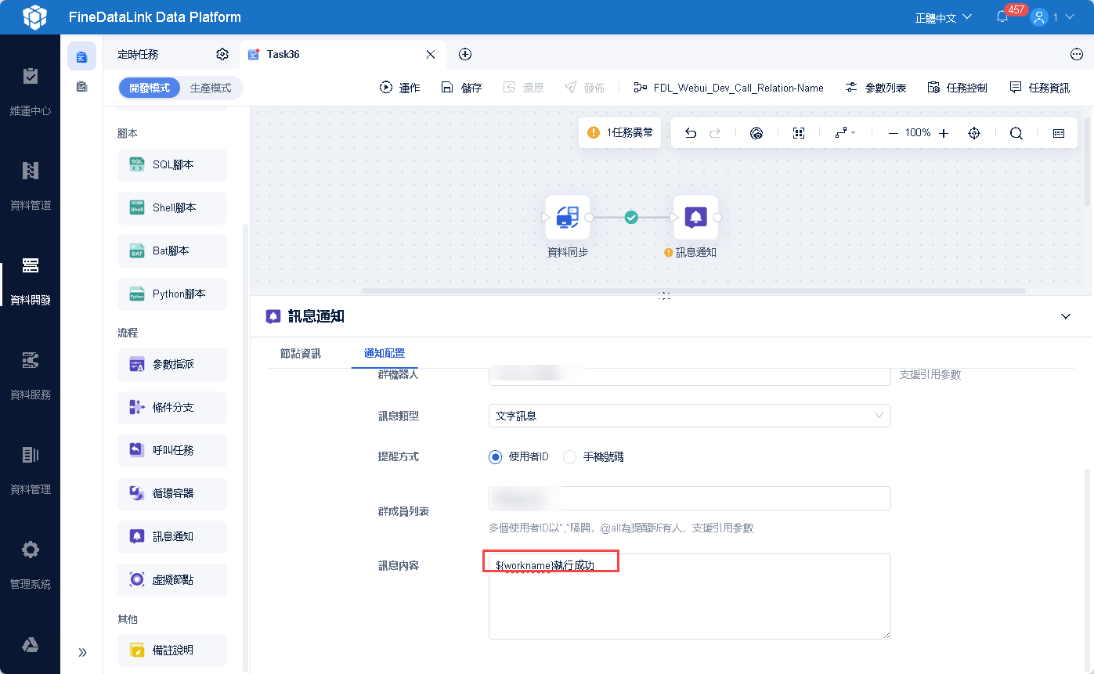Switch to 開發模式
Viewport: 1094px width, 674px height.
tap(150, 88)
